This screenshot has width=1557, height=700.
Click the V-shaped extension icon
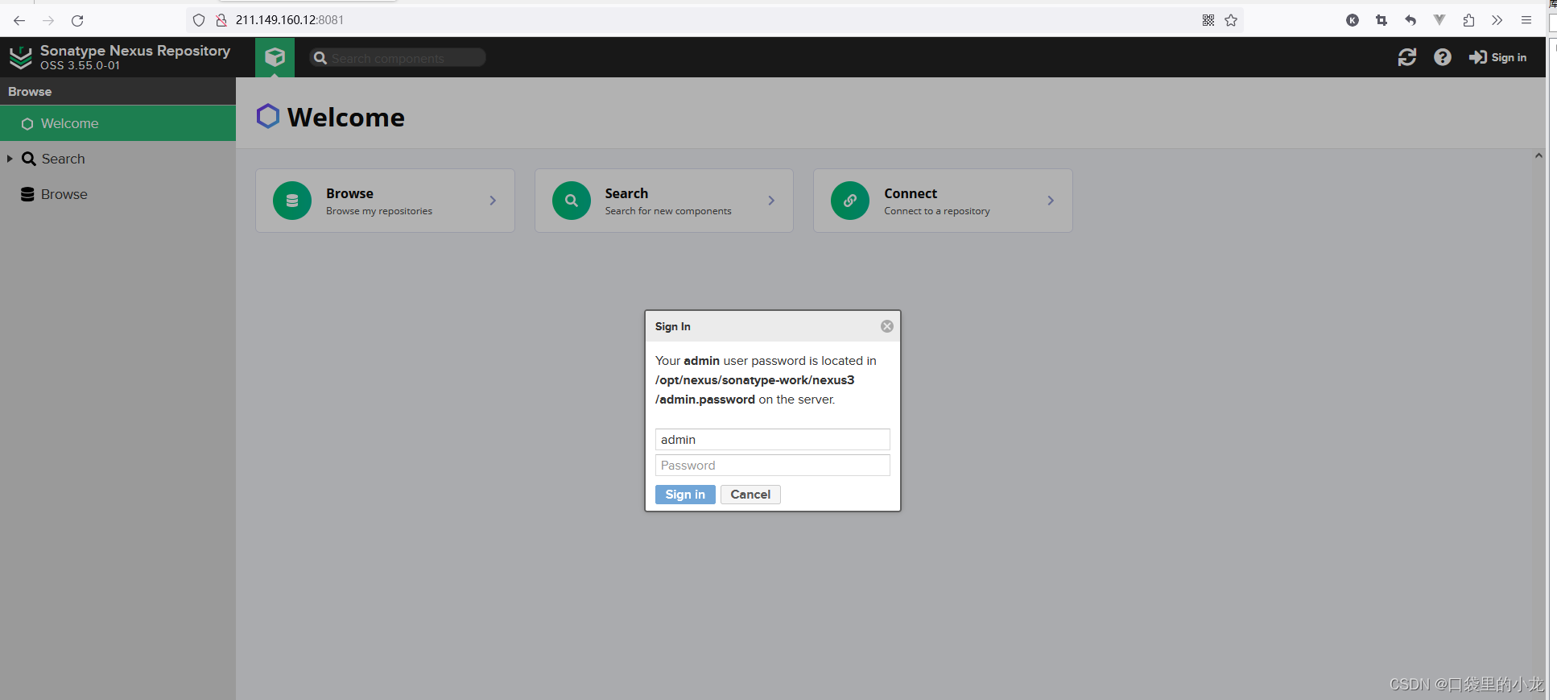1439,20
